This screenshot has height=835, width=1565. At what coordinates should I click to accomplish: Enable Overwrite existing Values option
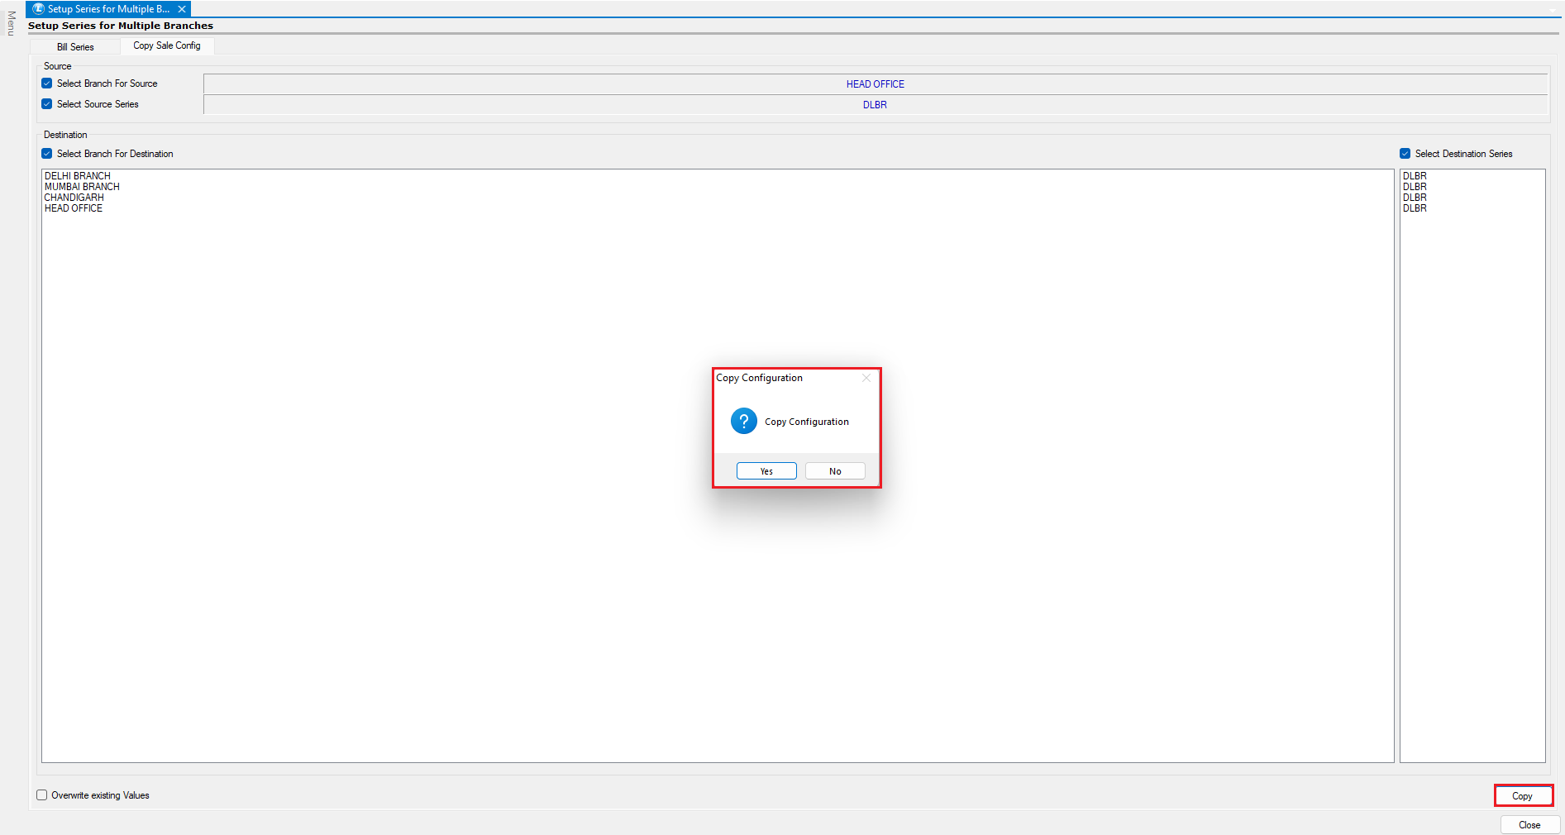[x=42, y=795]
